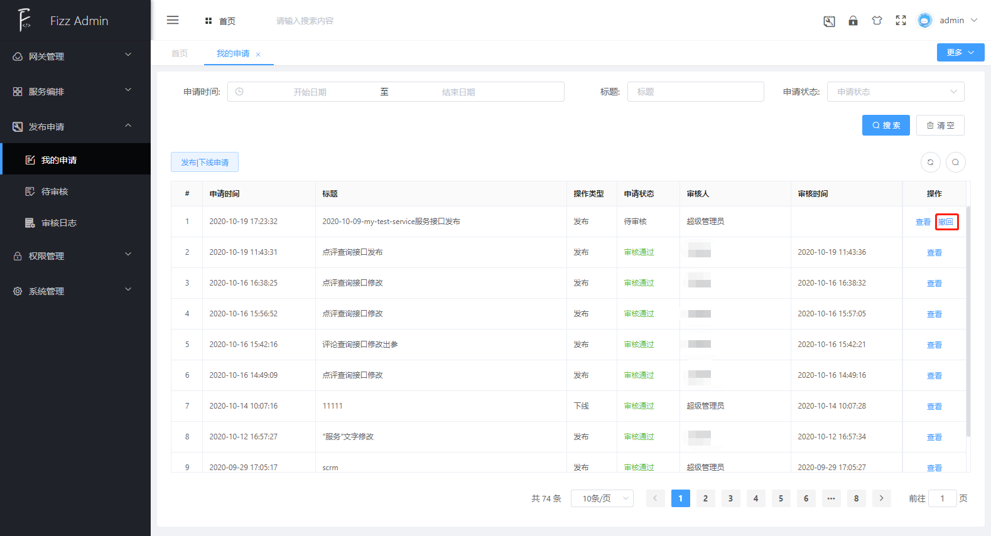Click the gateway management sidebar icon
The height and width of the screenshot is (536, 991).
coord(18,56)
